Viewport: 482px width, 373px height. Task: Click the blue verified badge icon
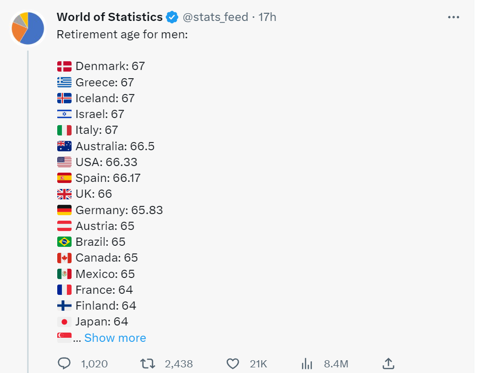click(172, 17)
